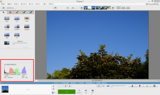Click Back to Library button

pos(9,8)
